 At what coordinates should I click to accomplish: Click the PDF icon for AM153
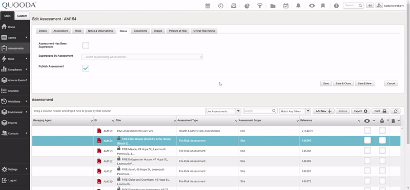(x=99, y=151)
